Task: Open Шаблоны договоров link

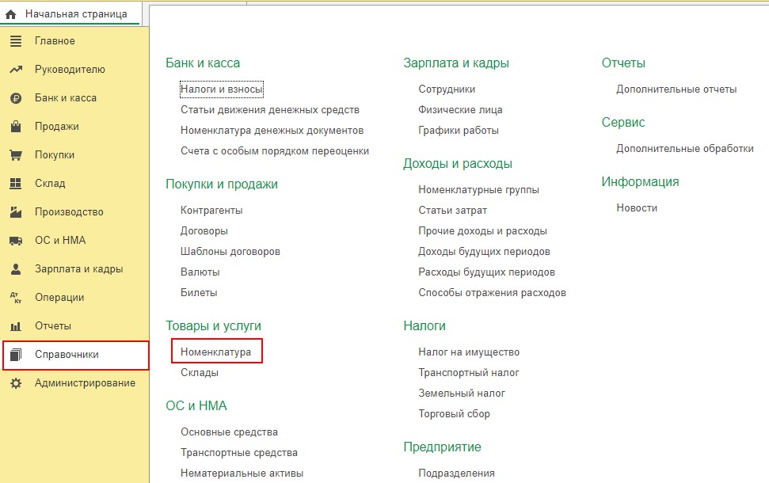Action: tap(230, 252)
